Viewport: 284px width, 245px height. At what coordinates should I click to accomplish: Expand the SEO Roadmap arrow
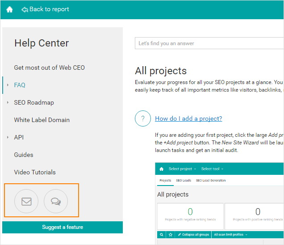coord(8,102)
